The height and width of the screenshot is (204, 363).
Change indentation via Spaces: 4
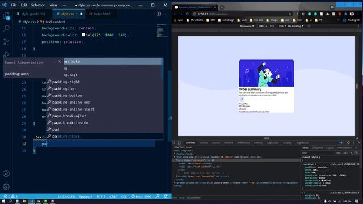click(86, 197)
